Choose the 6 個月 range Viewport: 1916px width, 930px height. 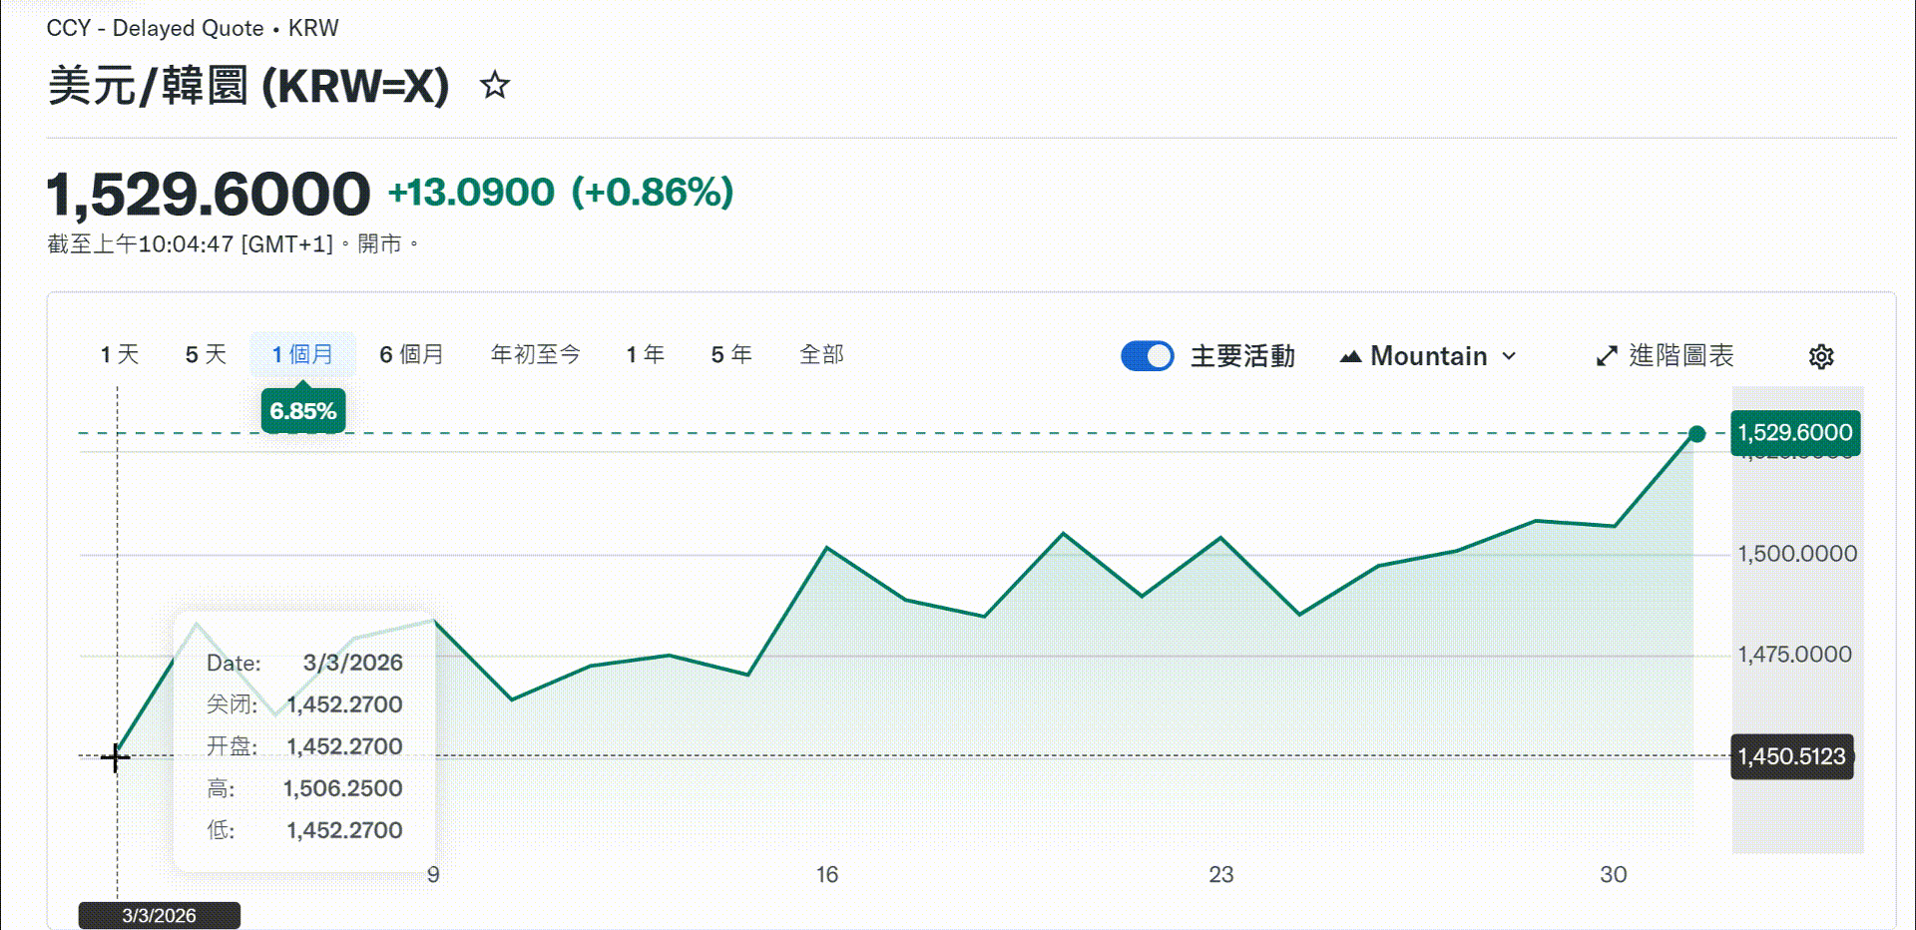point(411,354)
